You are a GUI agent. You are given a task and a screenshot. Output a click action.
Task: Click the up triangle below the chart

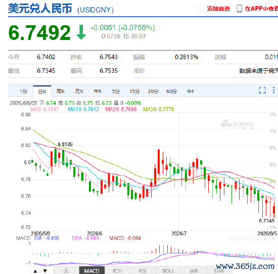tap(35, 271)
